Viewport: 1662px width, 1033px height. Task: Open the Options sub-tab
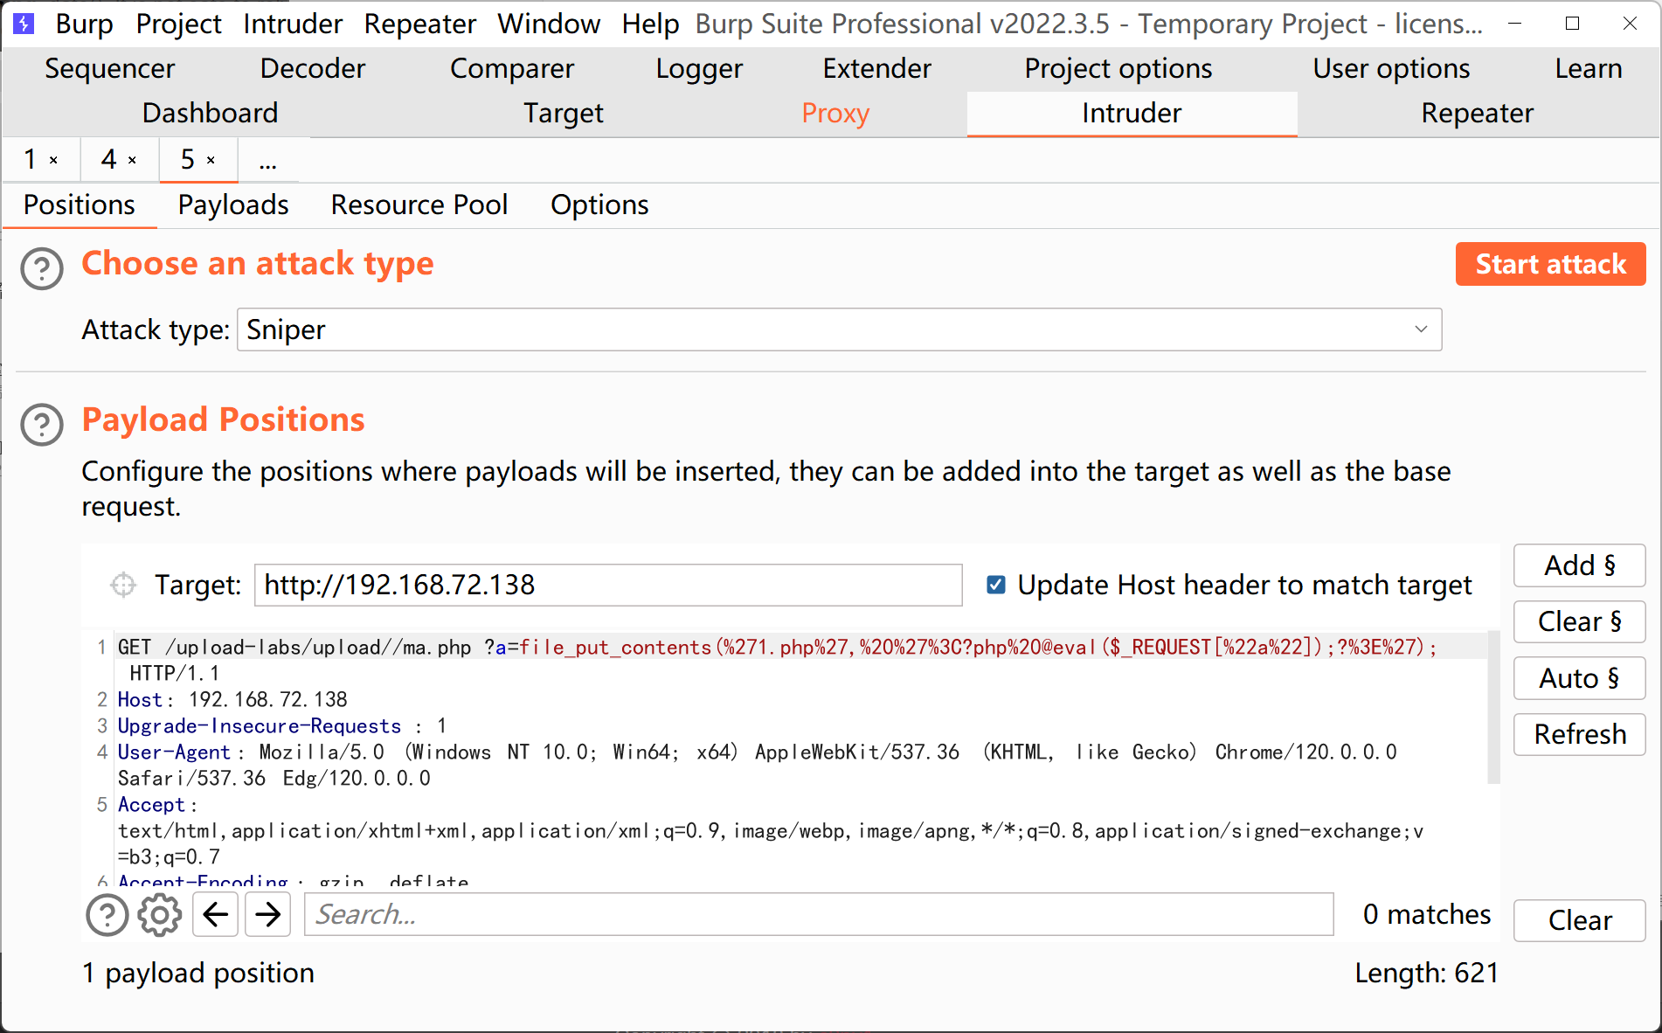[599, 205]
